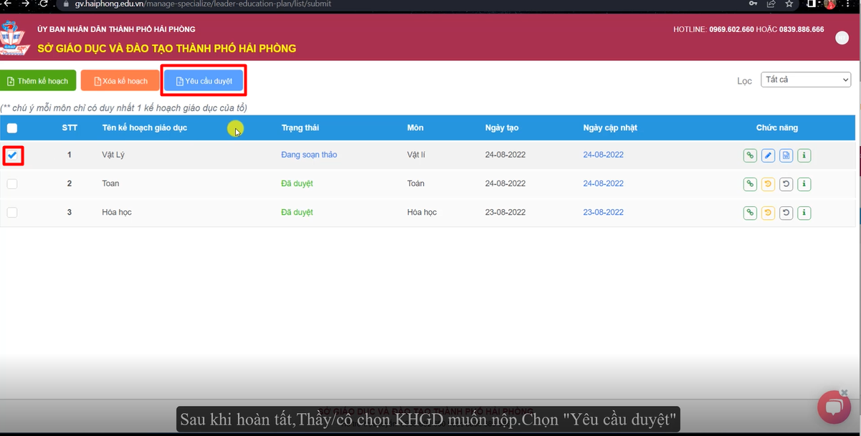This screenshot has height=436, width=861.
Task: Open the Word document icon for Vật Lý
Action: (x=786, y=155)
